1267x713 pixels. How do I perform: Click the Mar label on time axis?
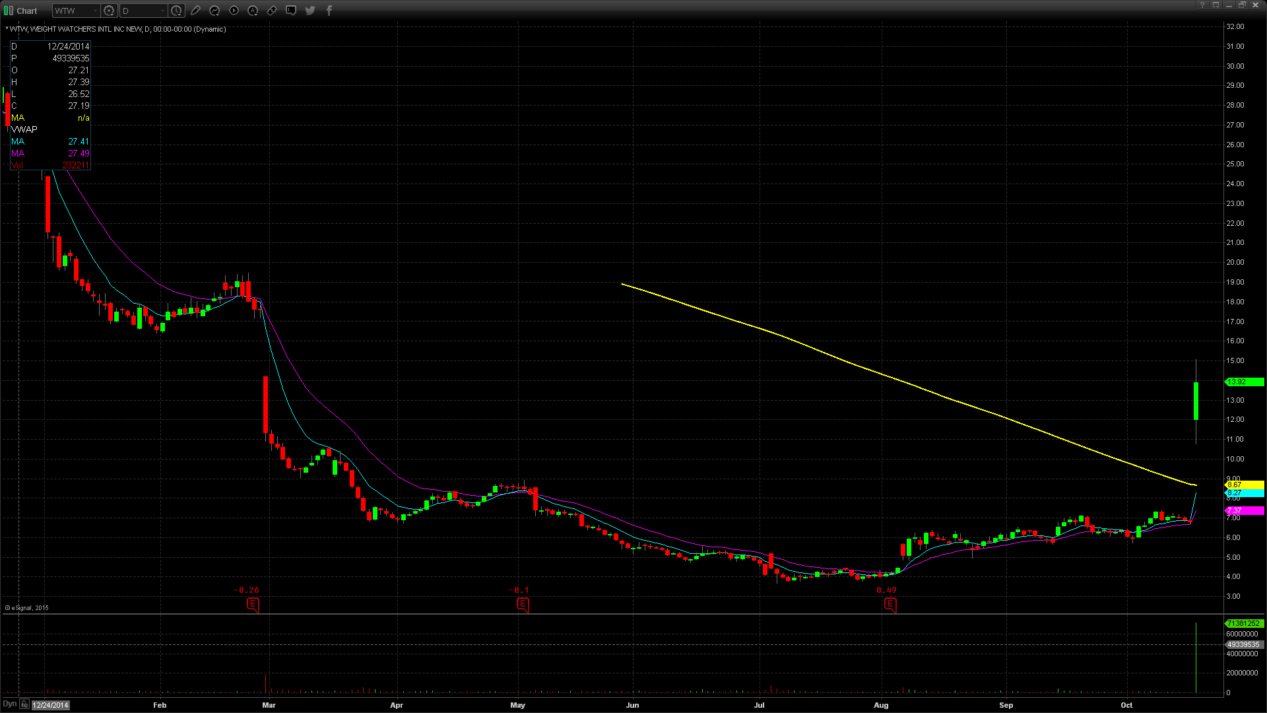269,705
